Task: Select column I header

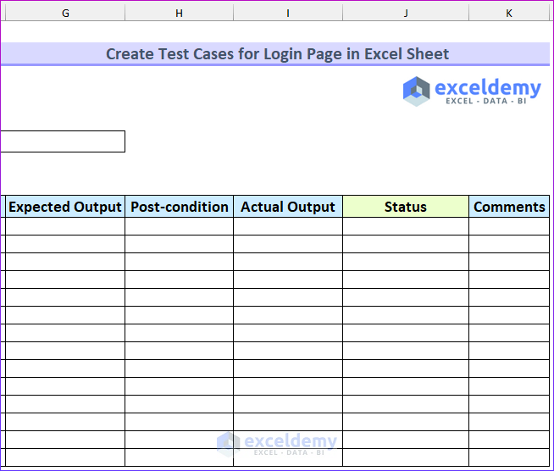Action: tap(288, 13)
